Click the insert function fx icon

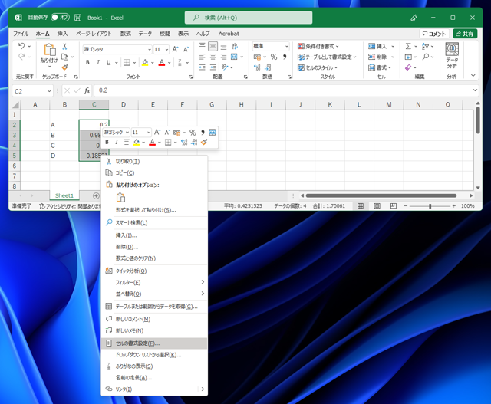coord(87,90)
